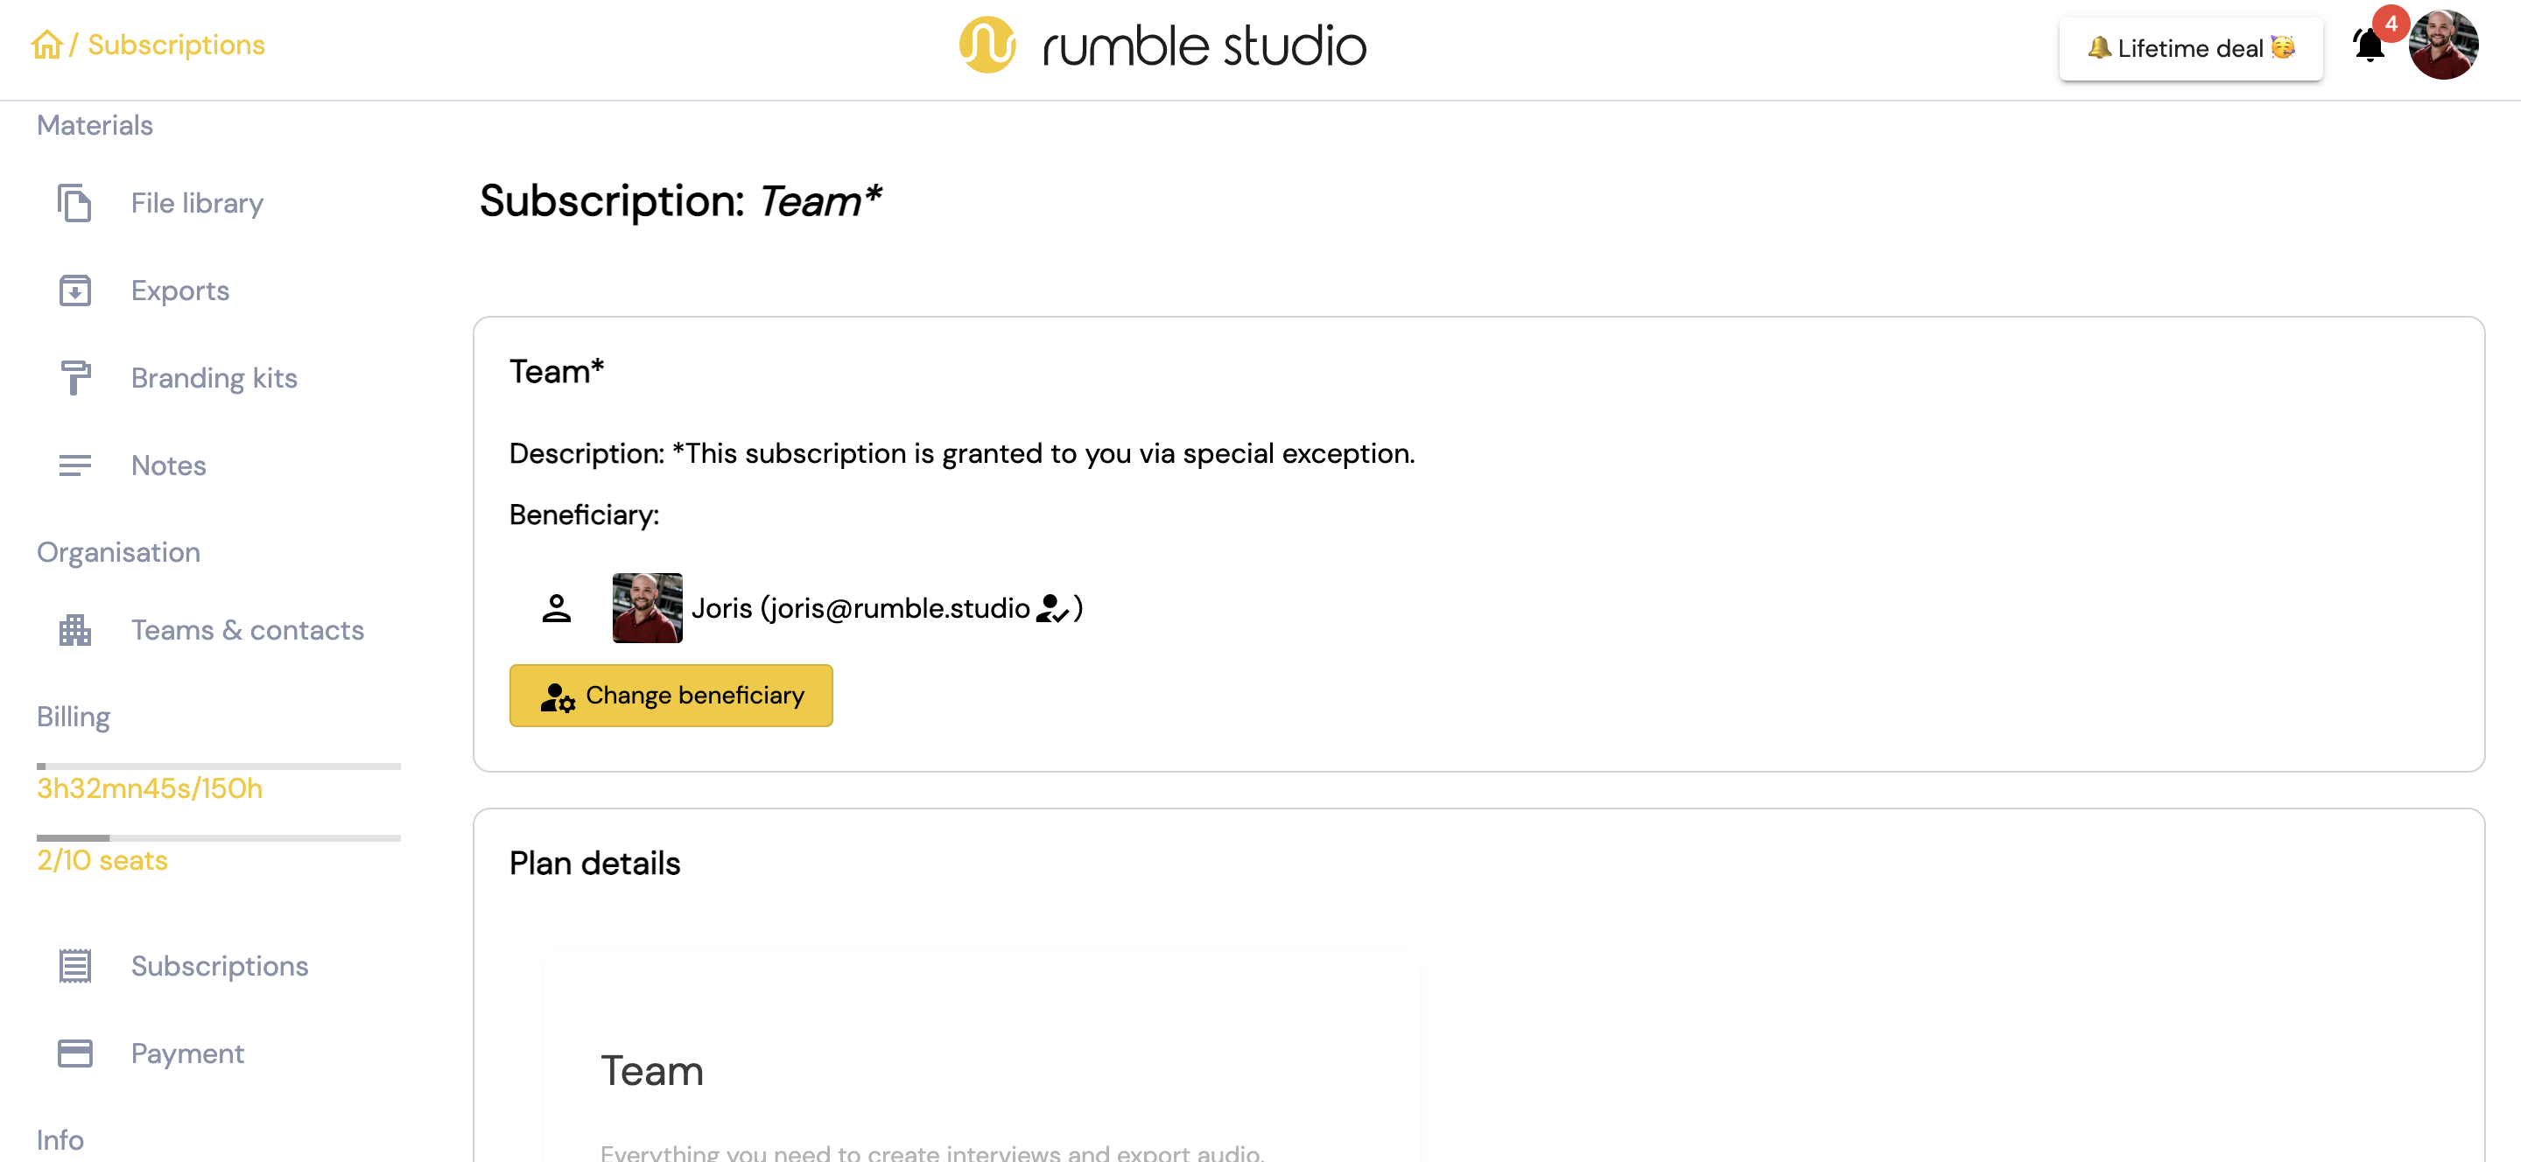Image resolution: width=2521 pixels, height=1162 pixels.
Task: Click the Exports download icon
Action: tap(74, 290)
